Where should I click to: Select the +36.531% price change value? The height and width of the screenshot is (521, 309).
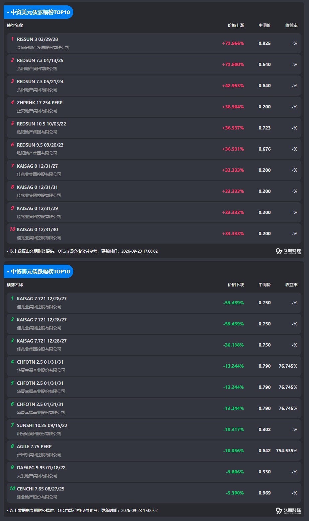(233, 149)
